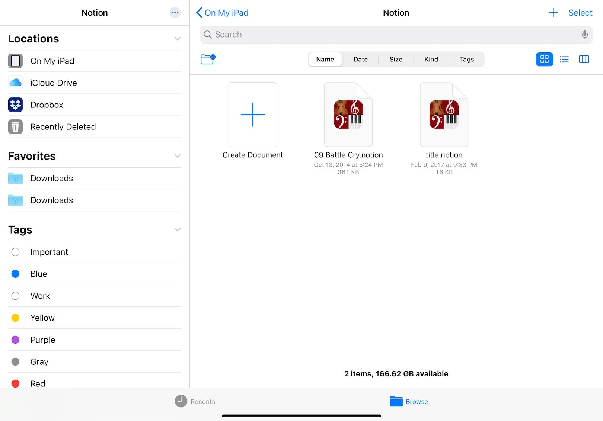
Task: Open the title.notion file thumbnail
Action: pos(444,115)
